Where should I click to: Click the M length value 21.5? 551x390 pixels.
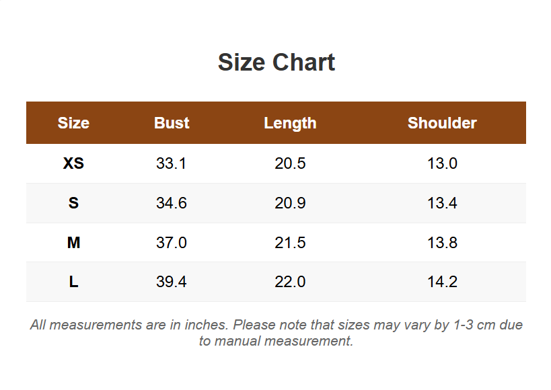[x=290, y=243]
